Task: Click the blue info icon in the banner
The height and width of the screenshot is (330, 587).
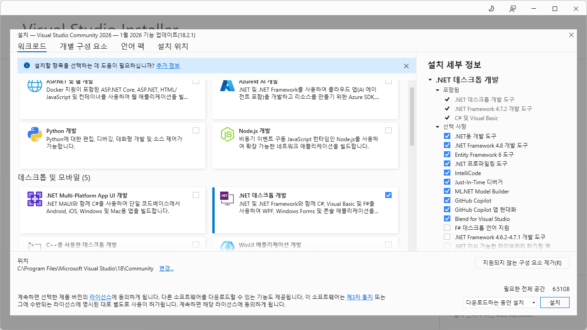Action: (27, 66)
